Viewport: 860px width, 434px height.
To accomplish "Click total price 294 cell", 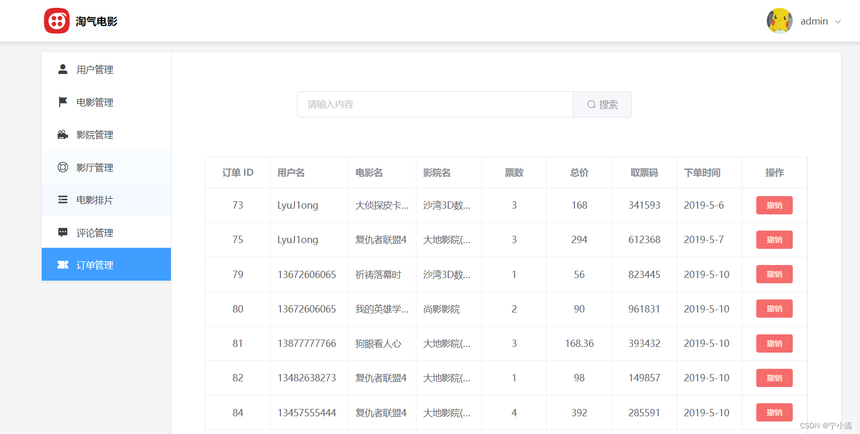I will 579,240.
